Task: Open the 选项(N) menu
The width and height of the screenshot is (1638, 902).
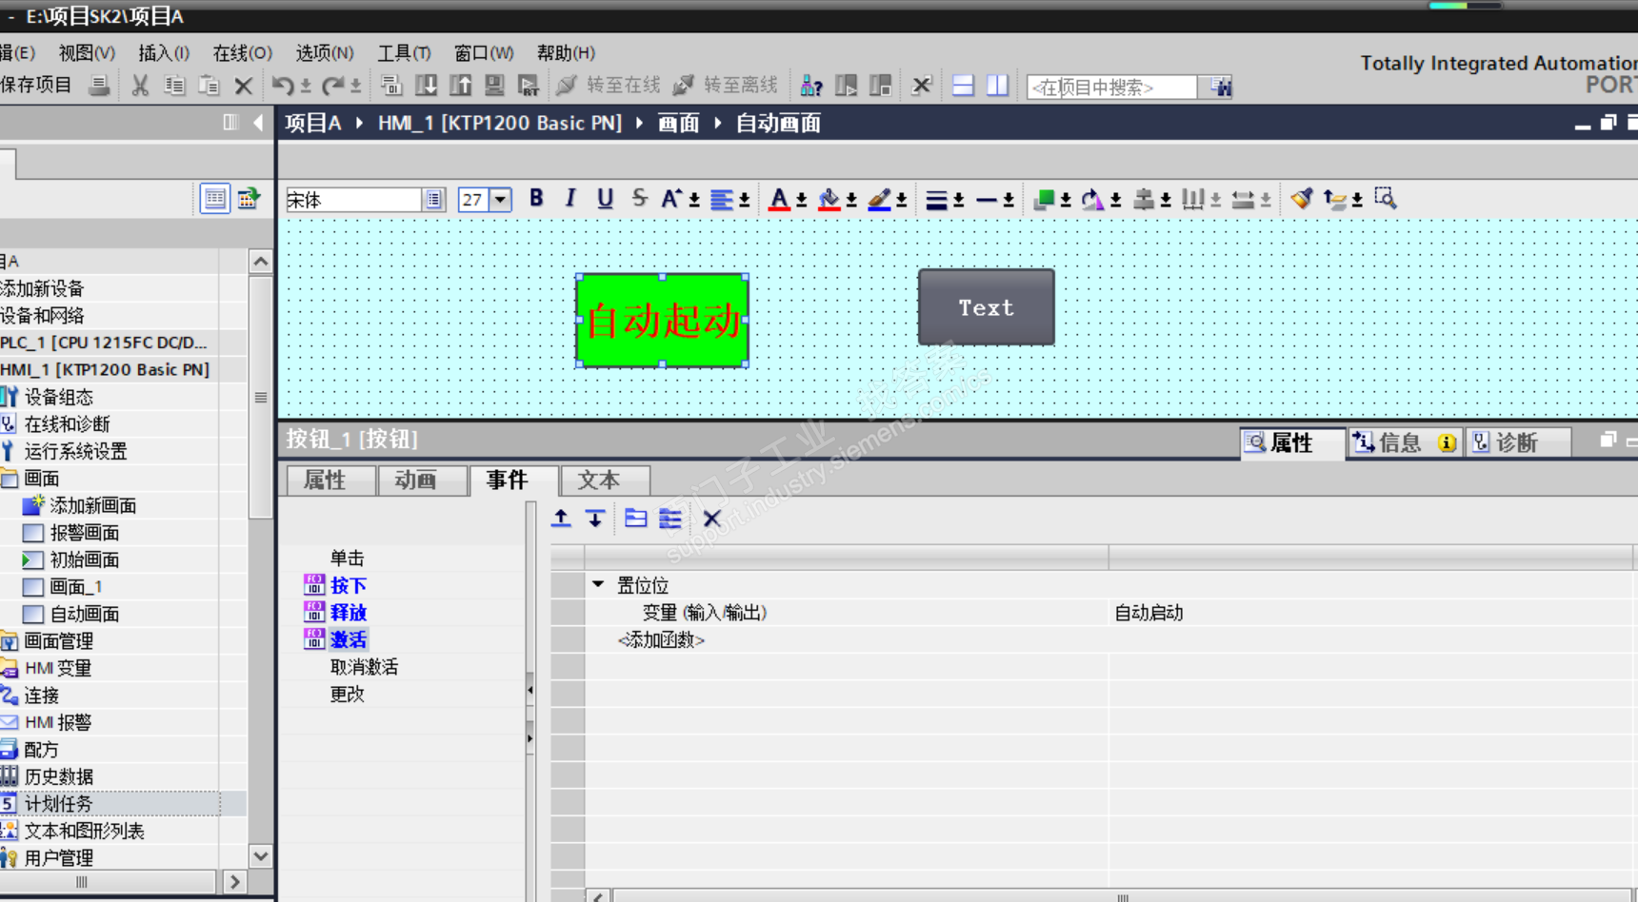Action: pos(324,53)
